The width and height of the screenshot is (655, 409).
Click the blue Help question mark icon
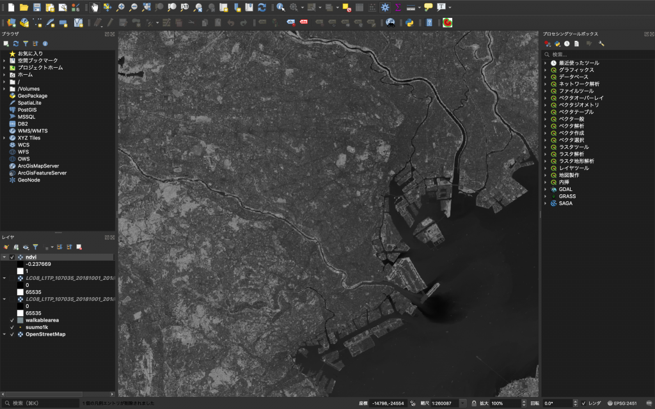tap(429, 22)
